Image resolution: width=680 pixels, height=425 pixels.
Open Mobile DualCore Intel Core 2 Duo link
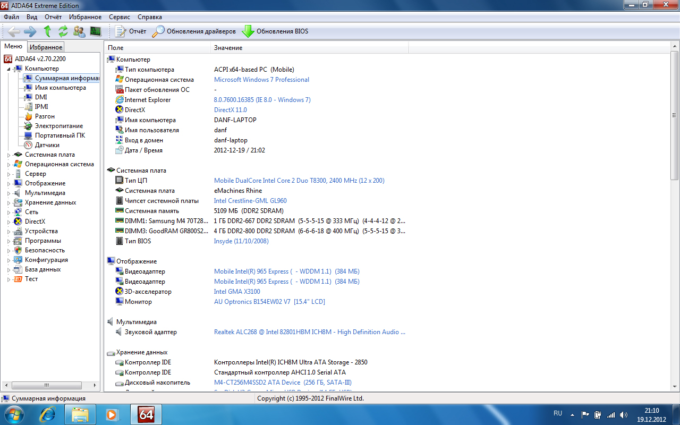tap(299, 181)
